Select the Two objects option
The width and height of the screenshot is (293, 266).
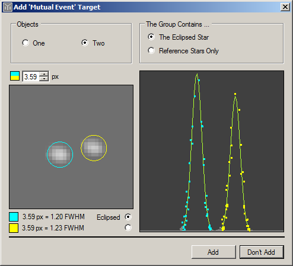click(x=85, y=43)
